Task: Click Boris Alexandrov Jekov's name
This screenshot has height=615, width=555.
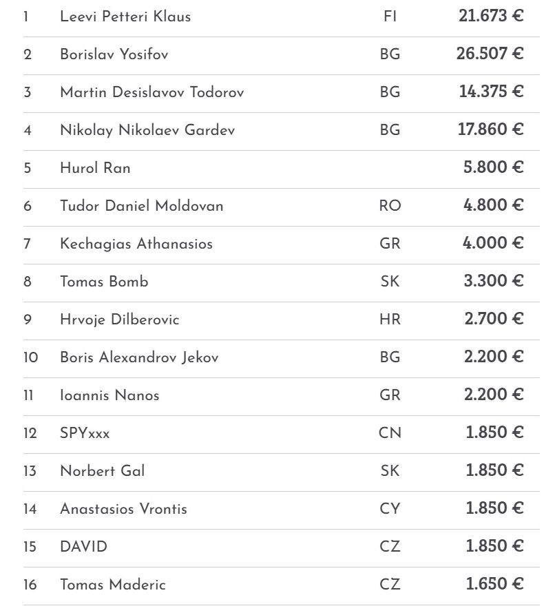Action: [139, 357]
